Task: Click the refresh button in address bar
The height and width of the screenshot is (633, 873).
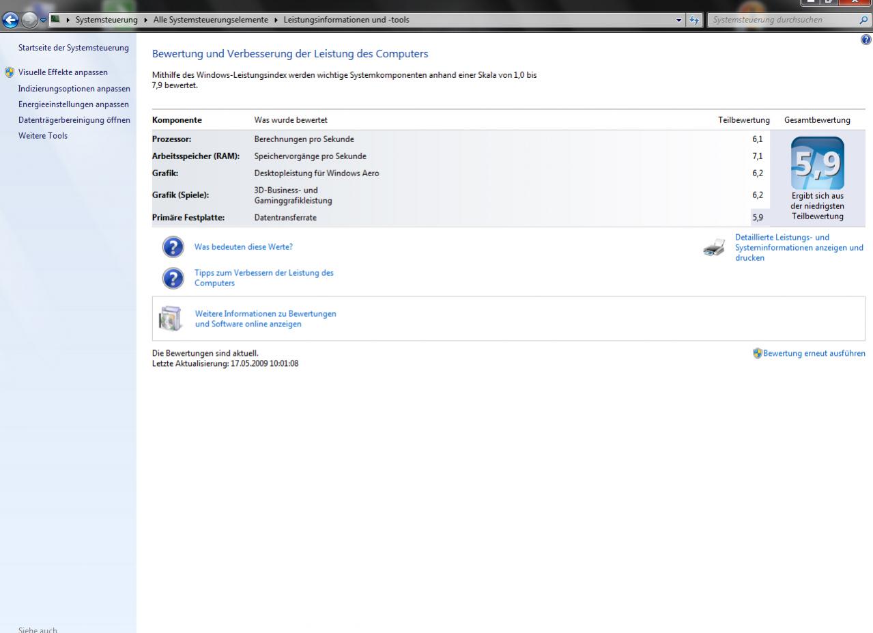Action: [696, 20]
